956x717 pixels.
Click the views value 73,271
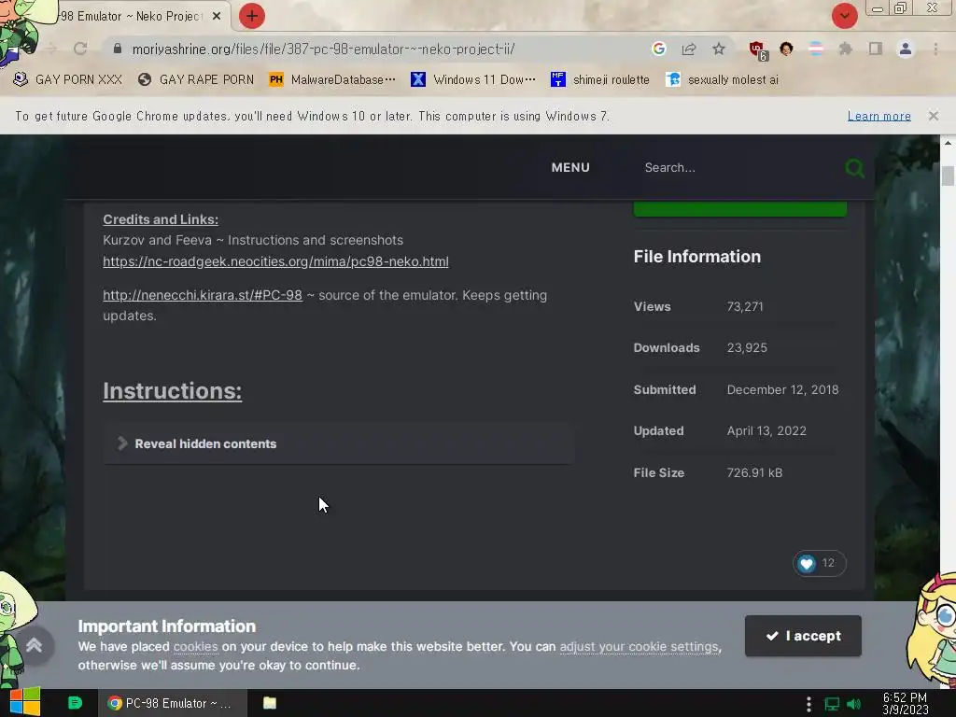744,306
